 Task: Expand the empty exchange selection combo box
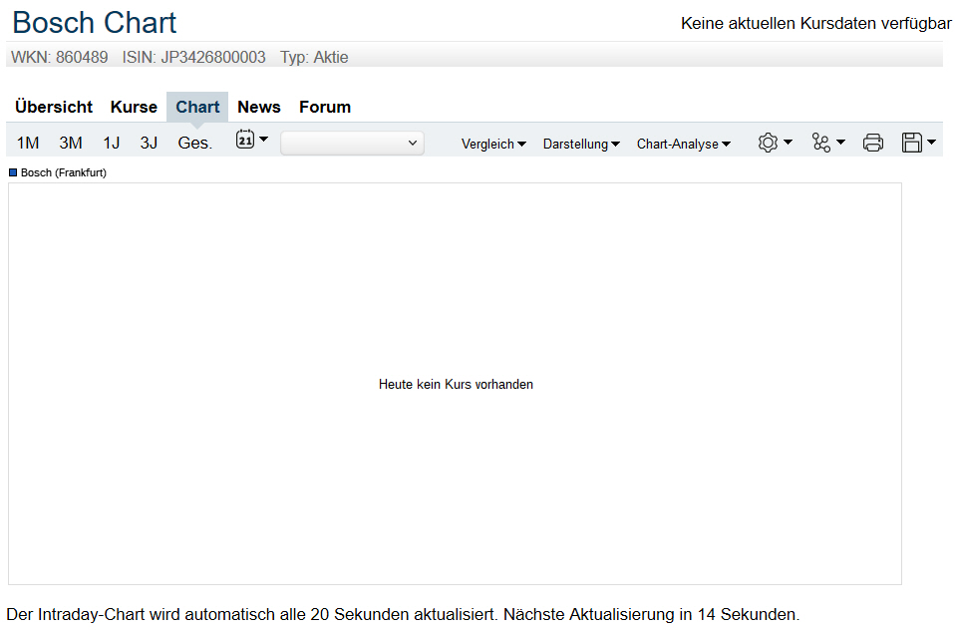tap(352, 143)
